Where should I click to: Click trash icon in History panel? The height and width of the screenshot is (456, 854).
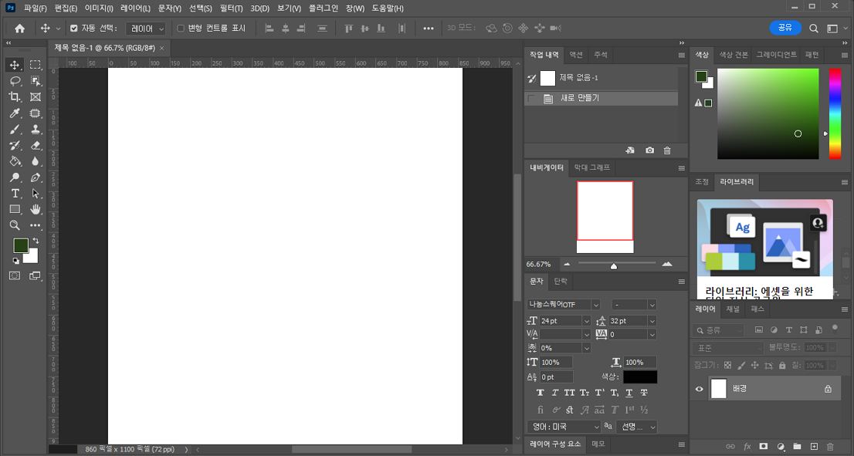click(x=667, y=150)
